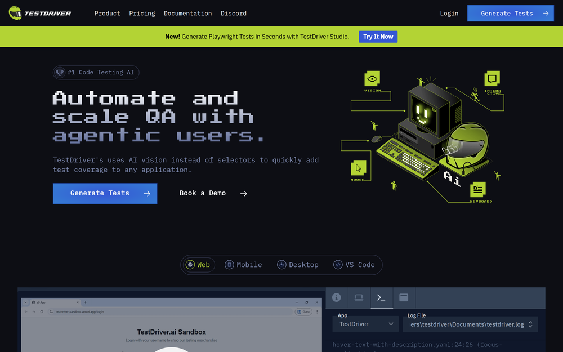Click the Try It Now banner button

tap(378, 37)
